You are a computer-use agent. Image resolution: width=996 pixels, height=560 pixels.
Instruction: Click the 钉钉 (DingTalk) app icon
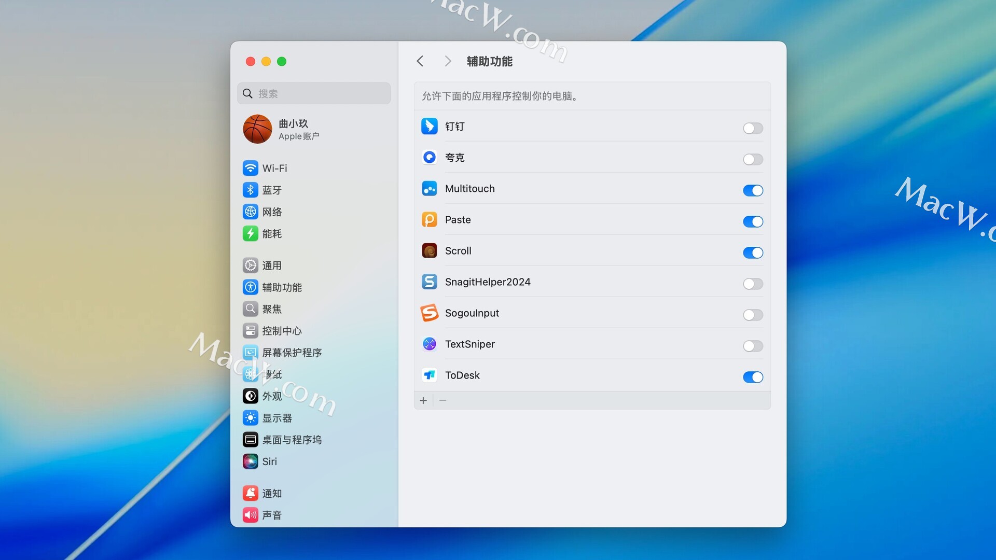point(429,126)
